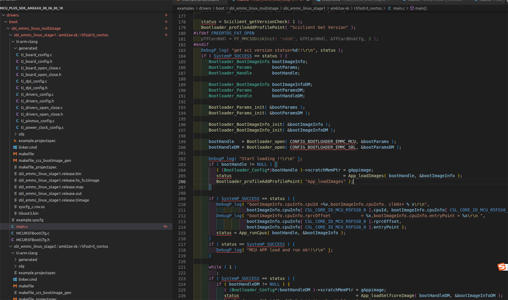This screenshot has width=508, height=300.
Task: Click CONFIG_BOOTLOADER_EMMC_SBL on line 200
Action: 323,147
